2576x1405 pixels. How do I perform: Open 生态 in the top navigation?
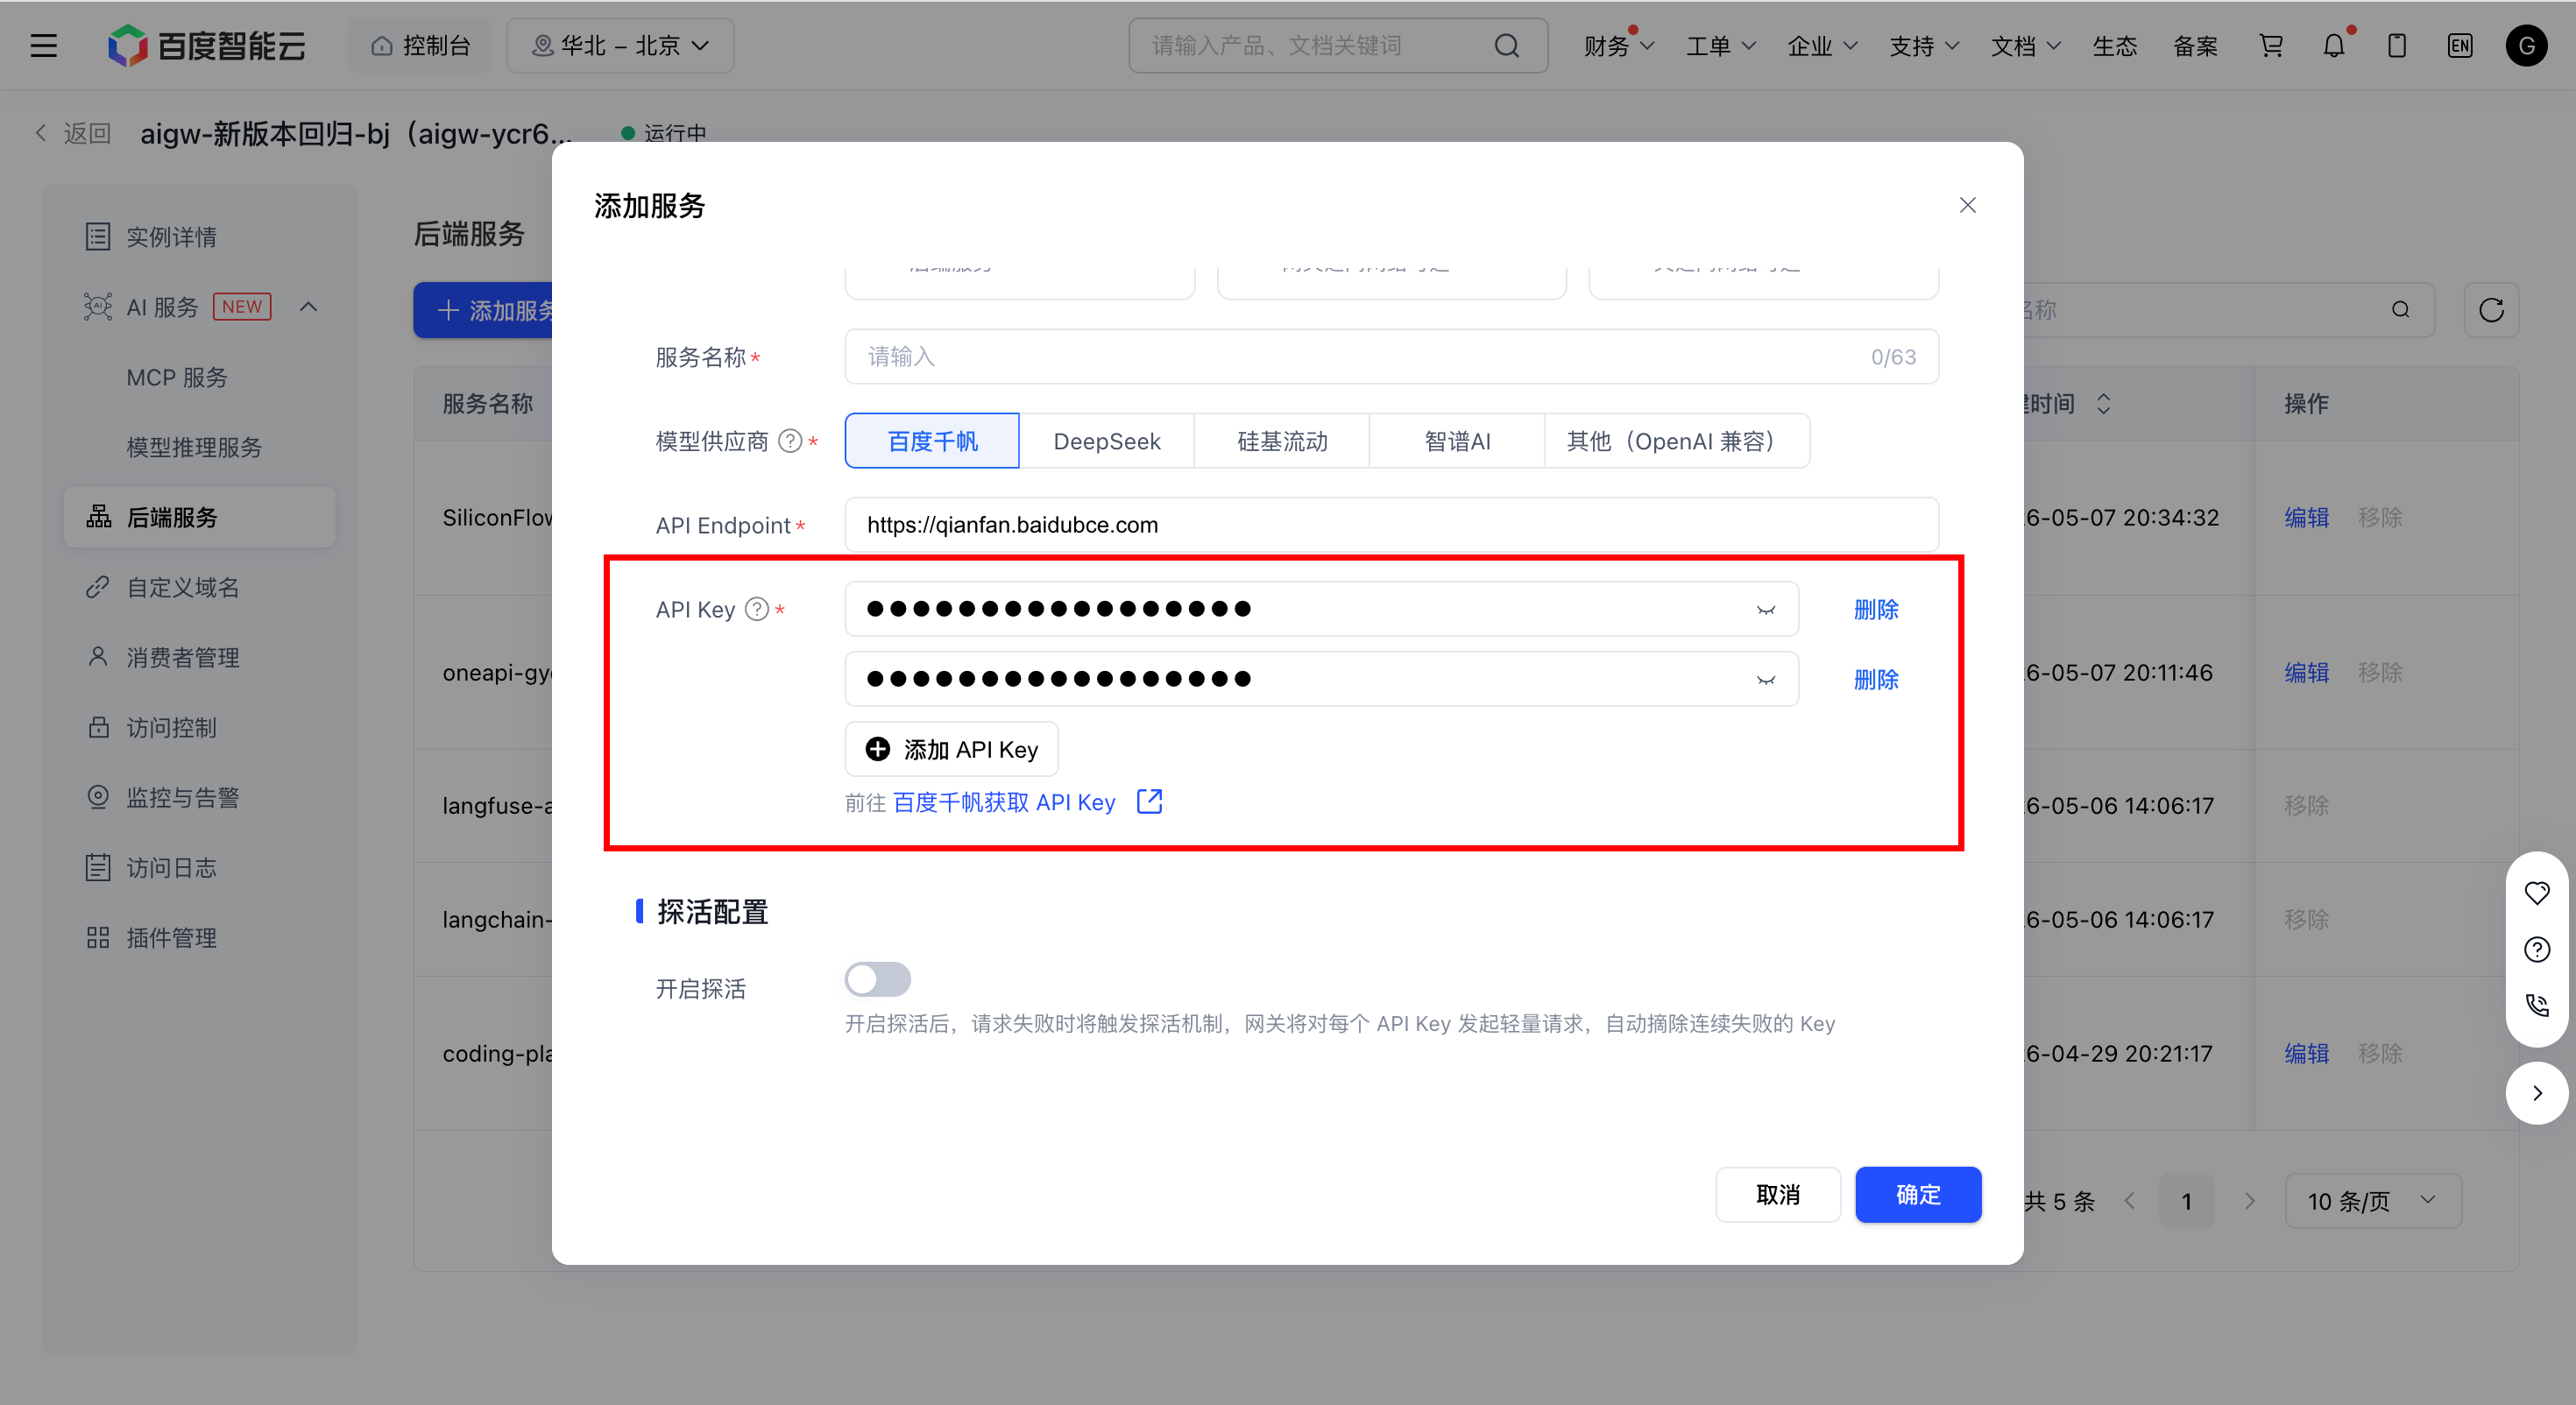click(x=2114, y=46)
